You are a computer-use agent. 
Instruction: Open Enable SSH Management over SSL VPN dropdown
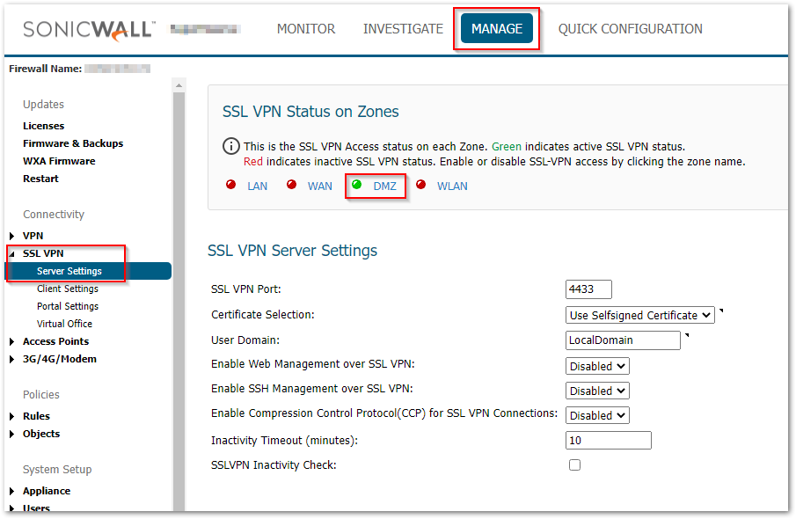[597, 391]
